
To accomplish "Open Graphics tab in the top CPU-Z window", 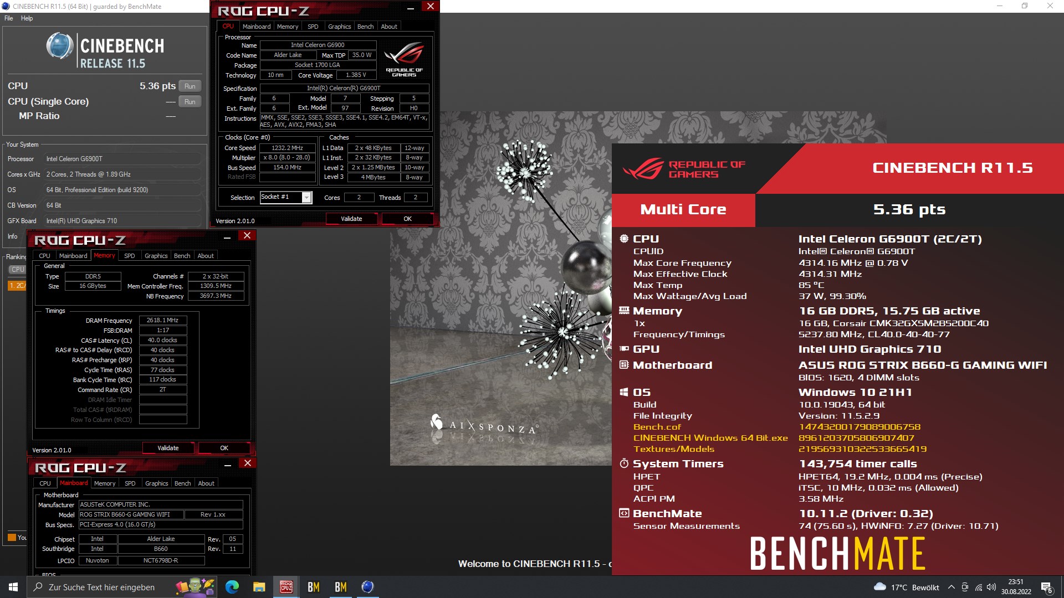I will pyautogui.click(x=339, y=27).
